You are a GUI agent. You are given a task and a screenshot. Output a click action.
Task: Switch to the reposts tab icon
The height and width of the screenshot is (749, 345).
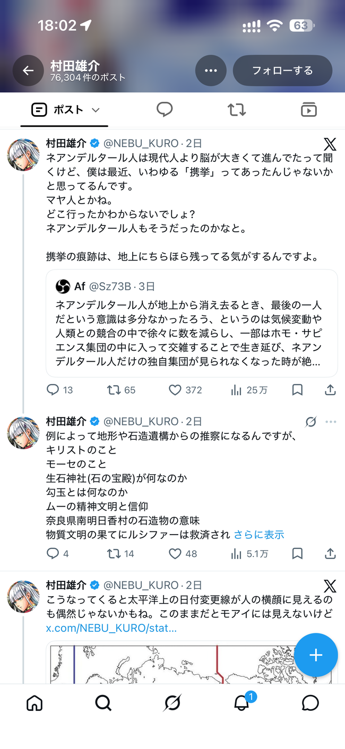tap(237, 110)
